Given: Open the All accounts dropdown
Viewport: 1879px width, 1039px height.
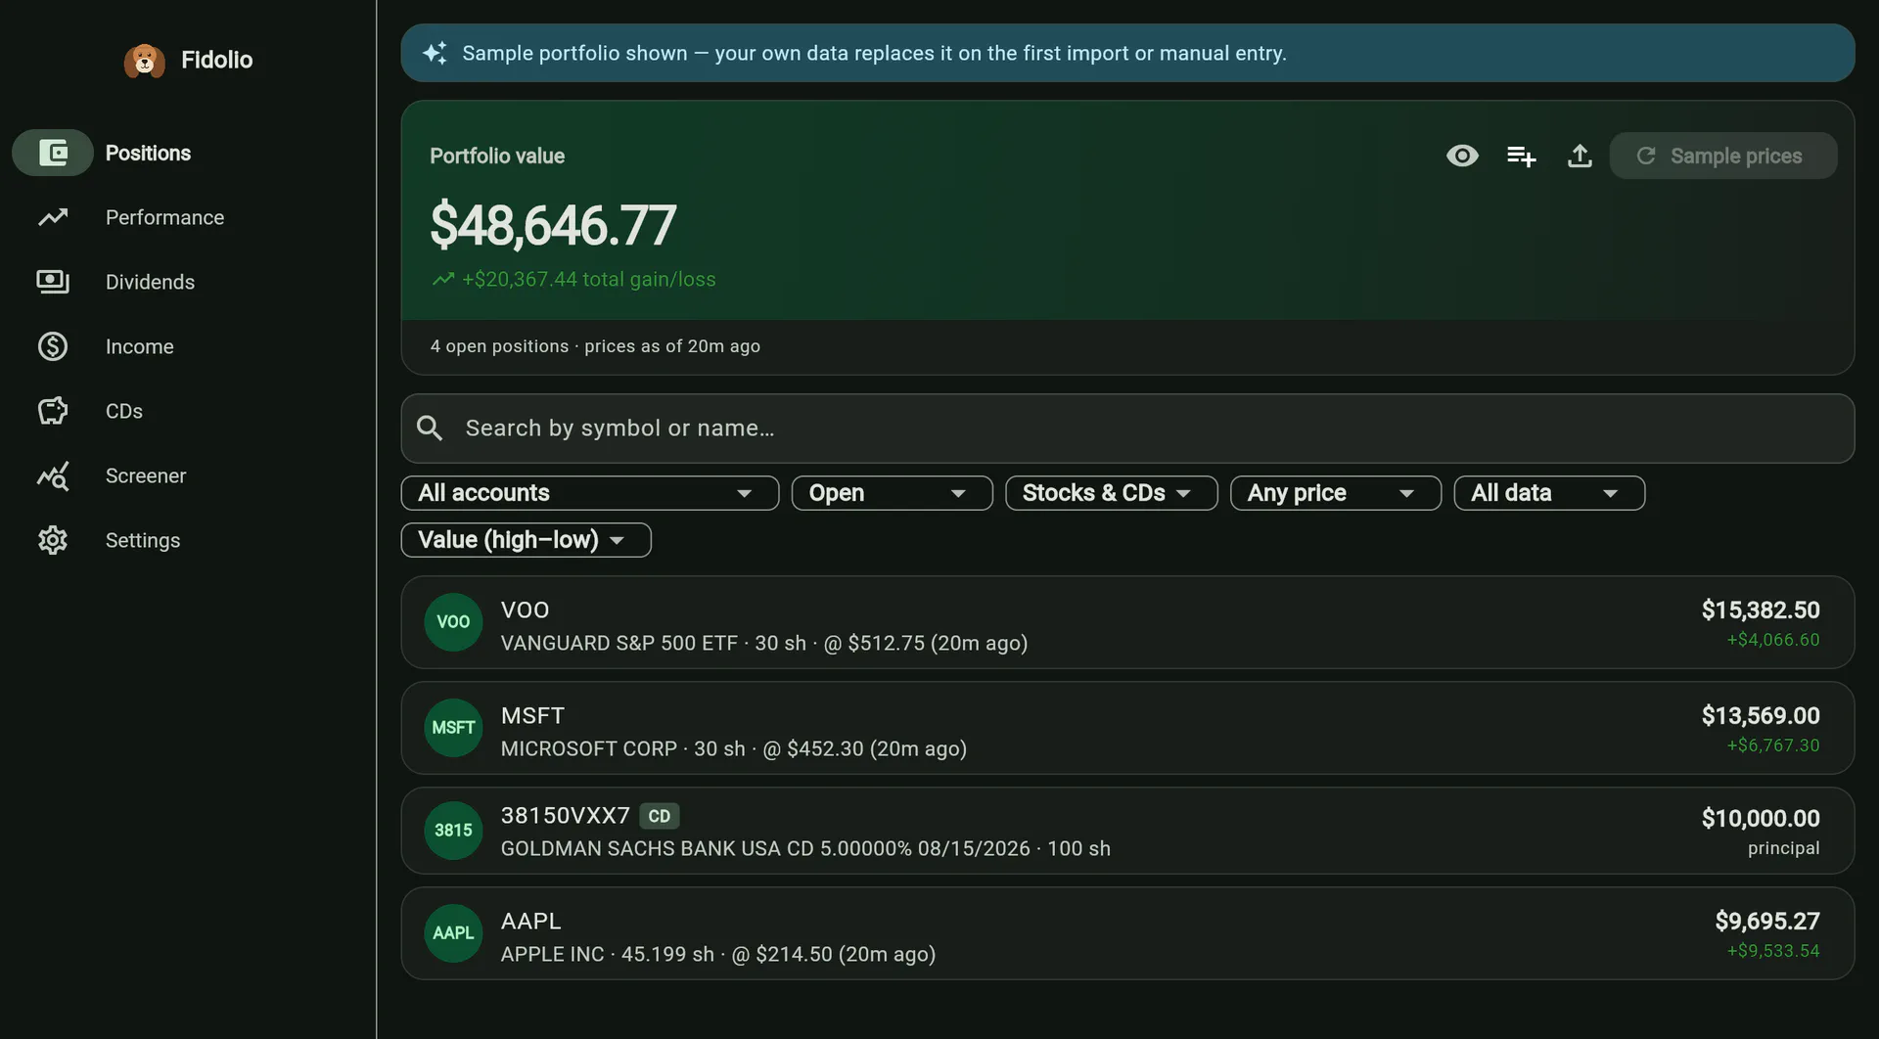Looking at the screenshot, I should click(x=590, y=493).
